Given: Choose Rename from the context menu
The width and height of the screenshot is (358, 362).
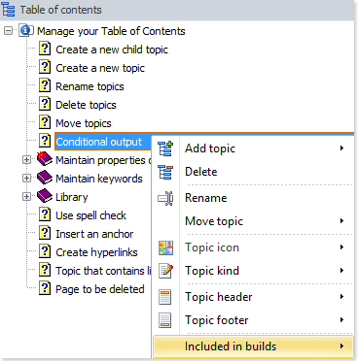Looking at the screenshot, I should pos(253,198).
